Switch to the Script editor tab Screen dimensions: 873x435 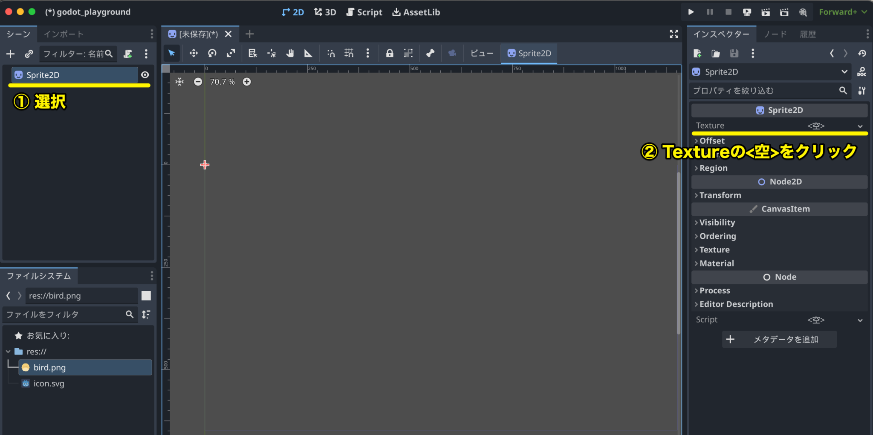(x=364, y=12)
